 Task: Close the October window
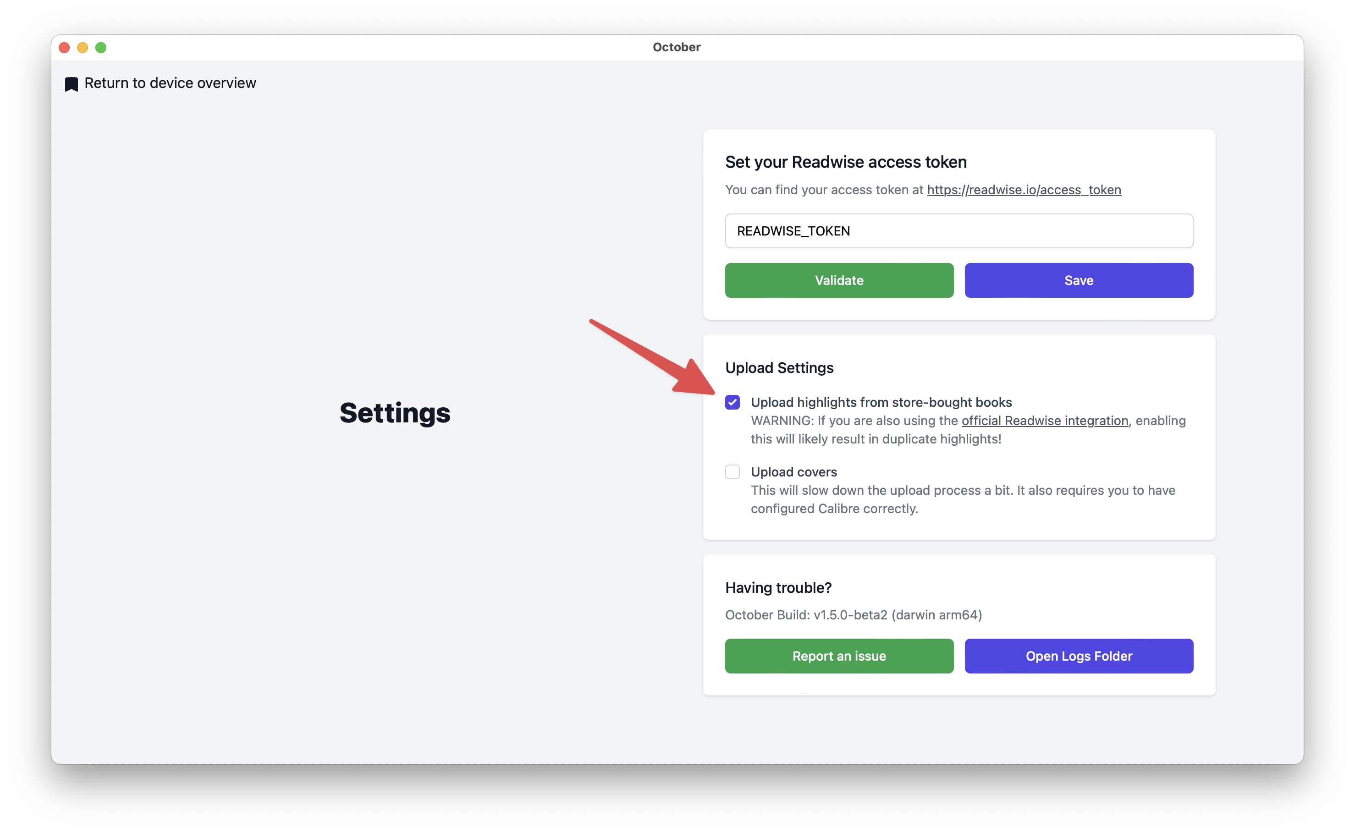pyautogui.click(x=65, y=48)
